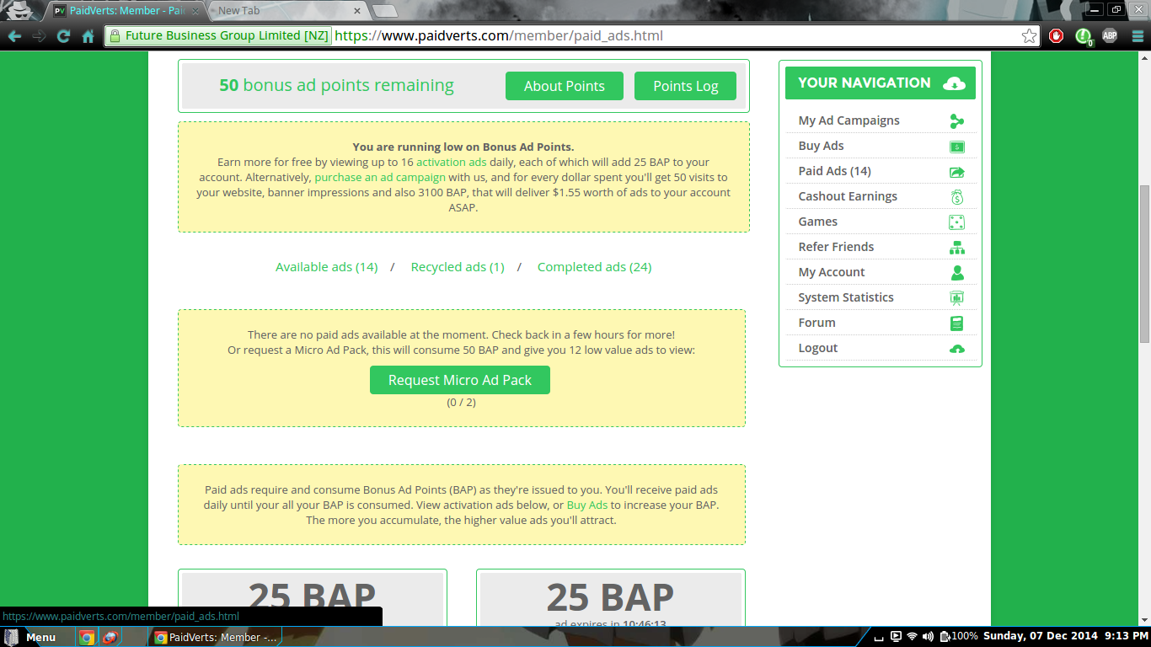This screenshot has height=647, width=1151.
Task: Click Request Micro Ad Pack button
Action: pyautogui.click(x=460, y=380)
